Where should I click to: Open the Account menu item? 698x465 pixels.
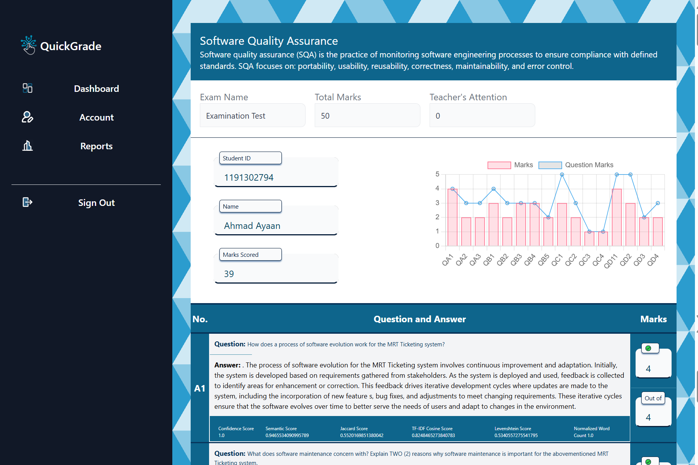click(96, 117)
